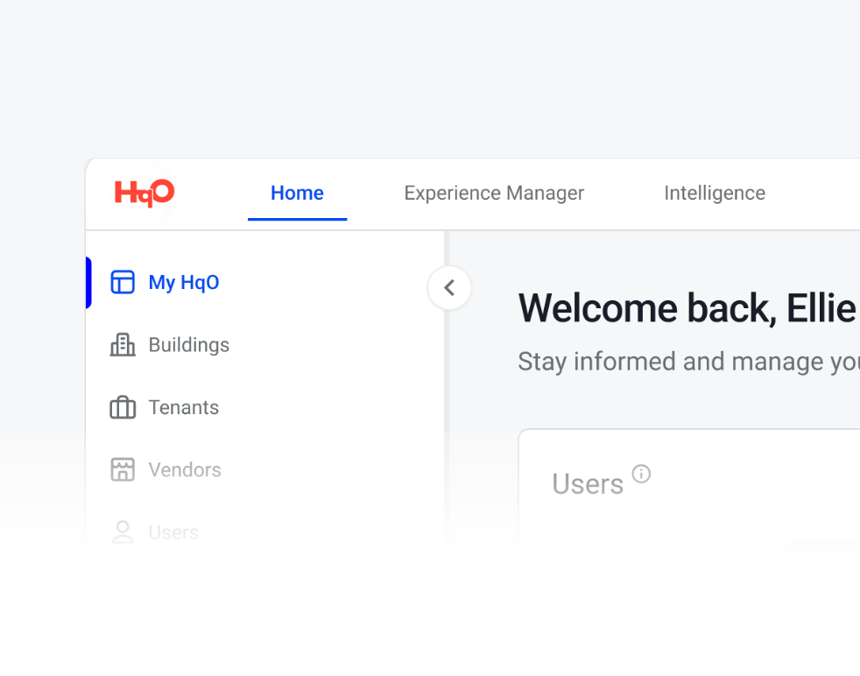The height and width of the screenshot is (676, 860).
Task: Open the Intelligence tab
Action: [715, 193]
